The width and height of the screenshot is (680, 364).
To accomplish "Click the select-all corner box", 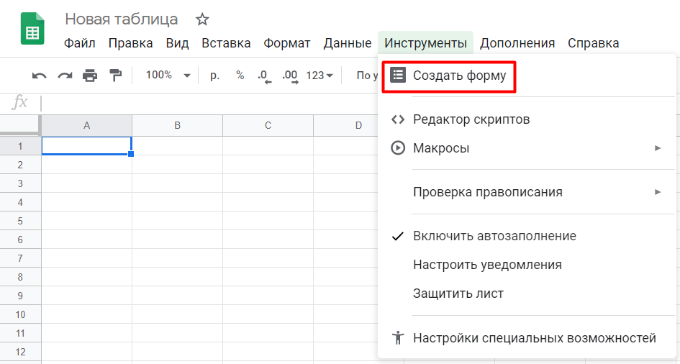I will pos(20,126).
